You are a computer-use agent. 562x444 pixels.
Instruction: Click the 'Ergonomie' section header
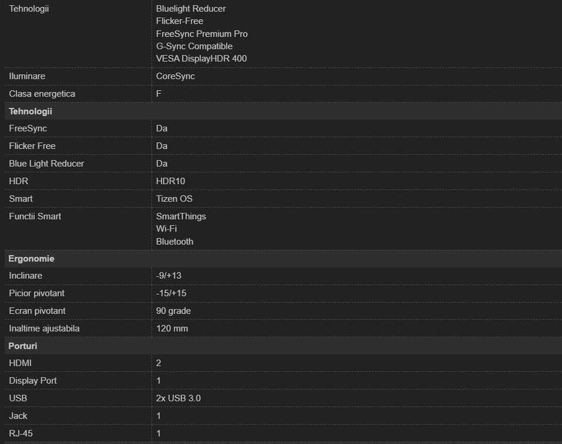(31, 259)
